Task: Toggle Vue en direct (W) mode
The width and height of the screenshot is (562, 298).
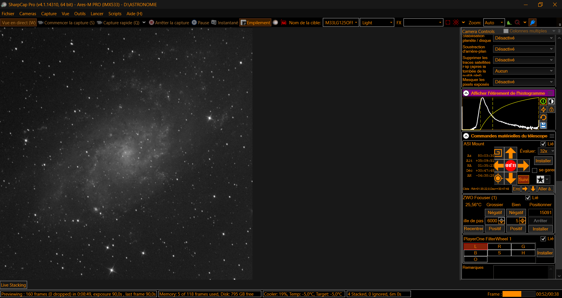Action: point(18,23)
